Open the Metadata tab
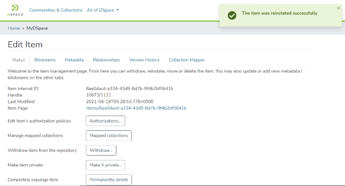345x186 pixels. tap(74, 60)
